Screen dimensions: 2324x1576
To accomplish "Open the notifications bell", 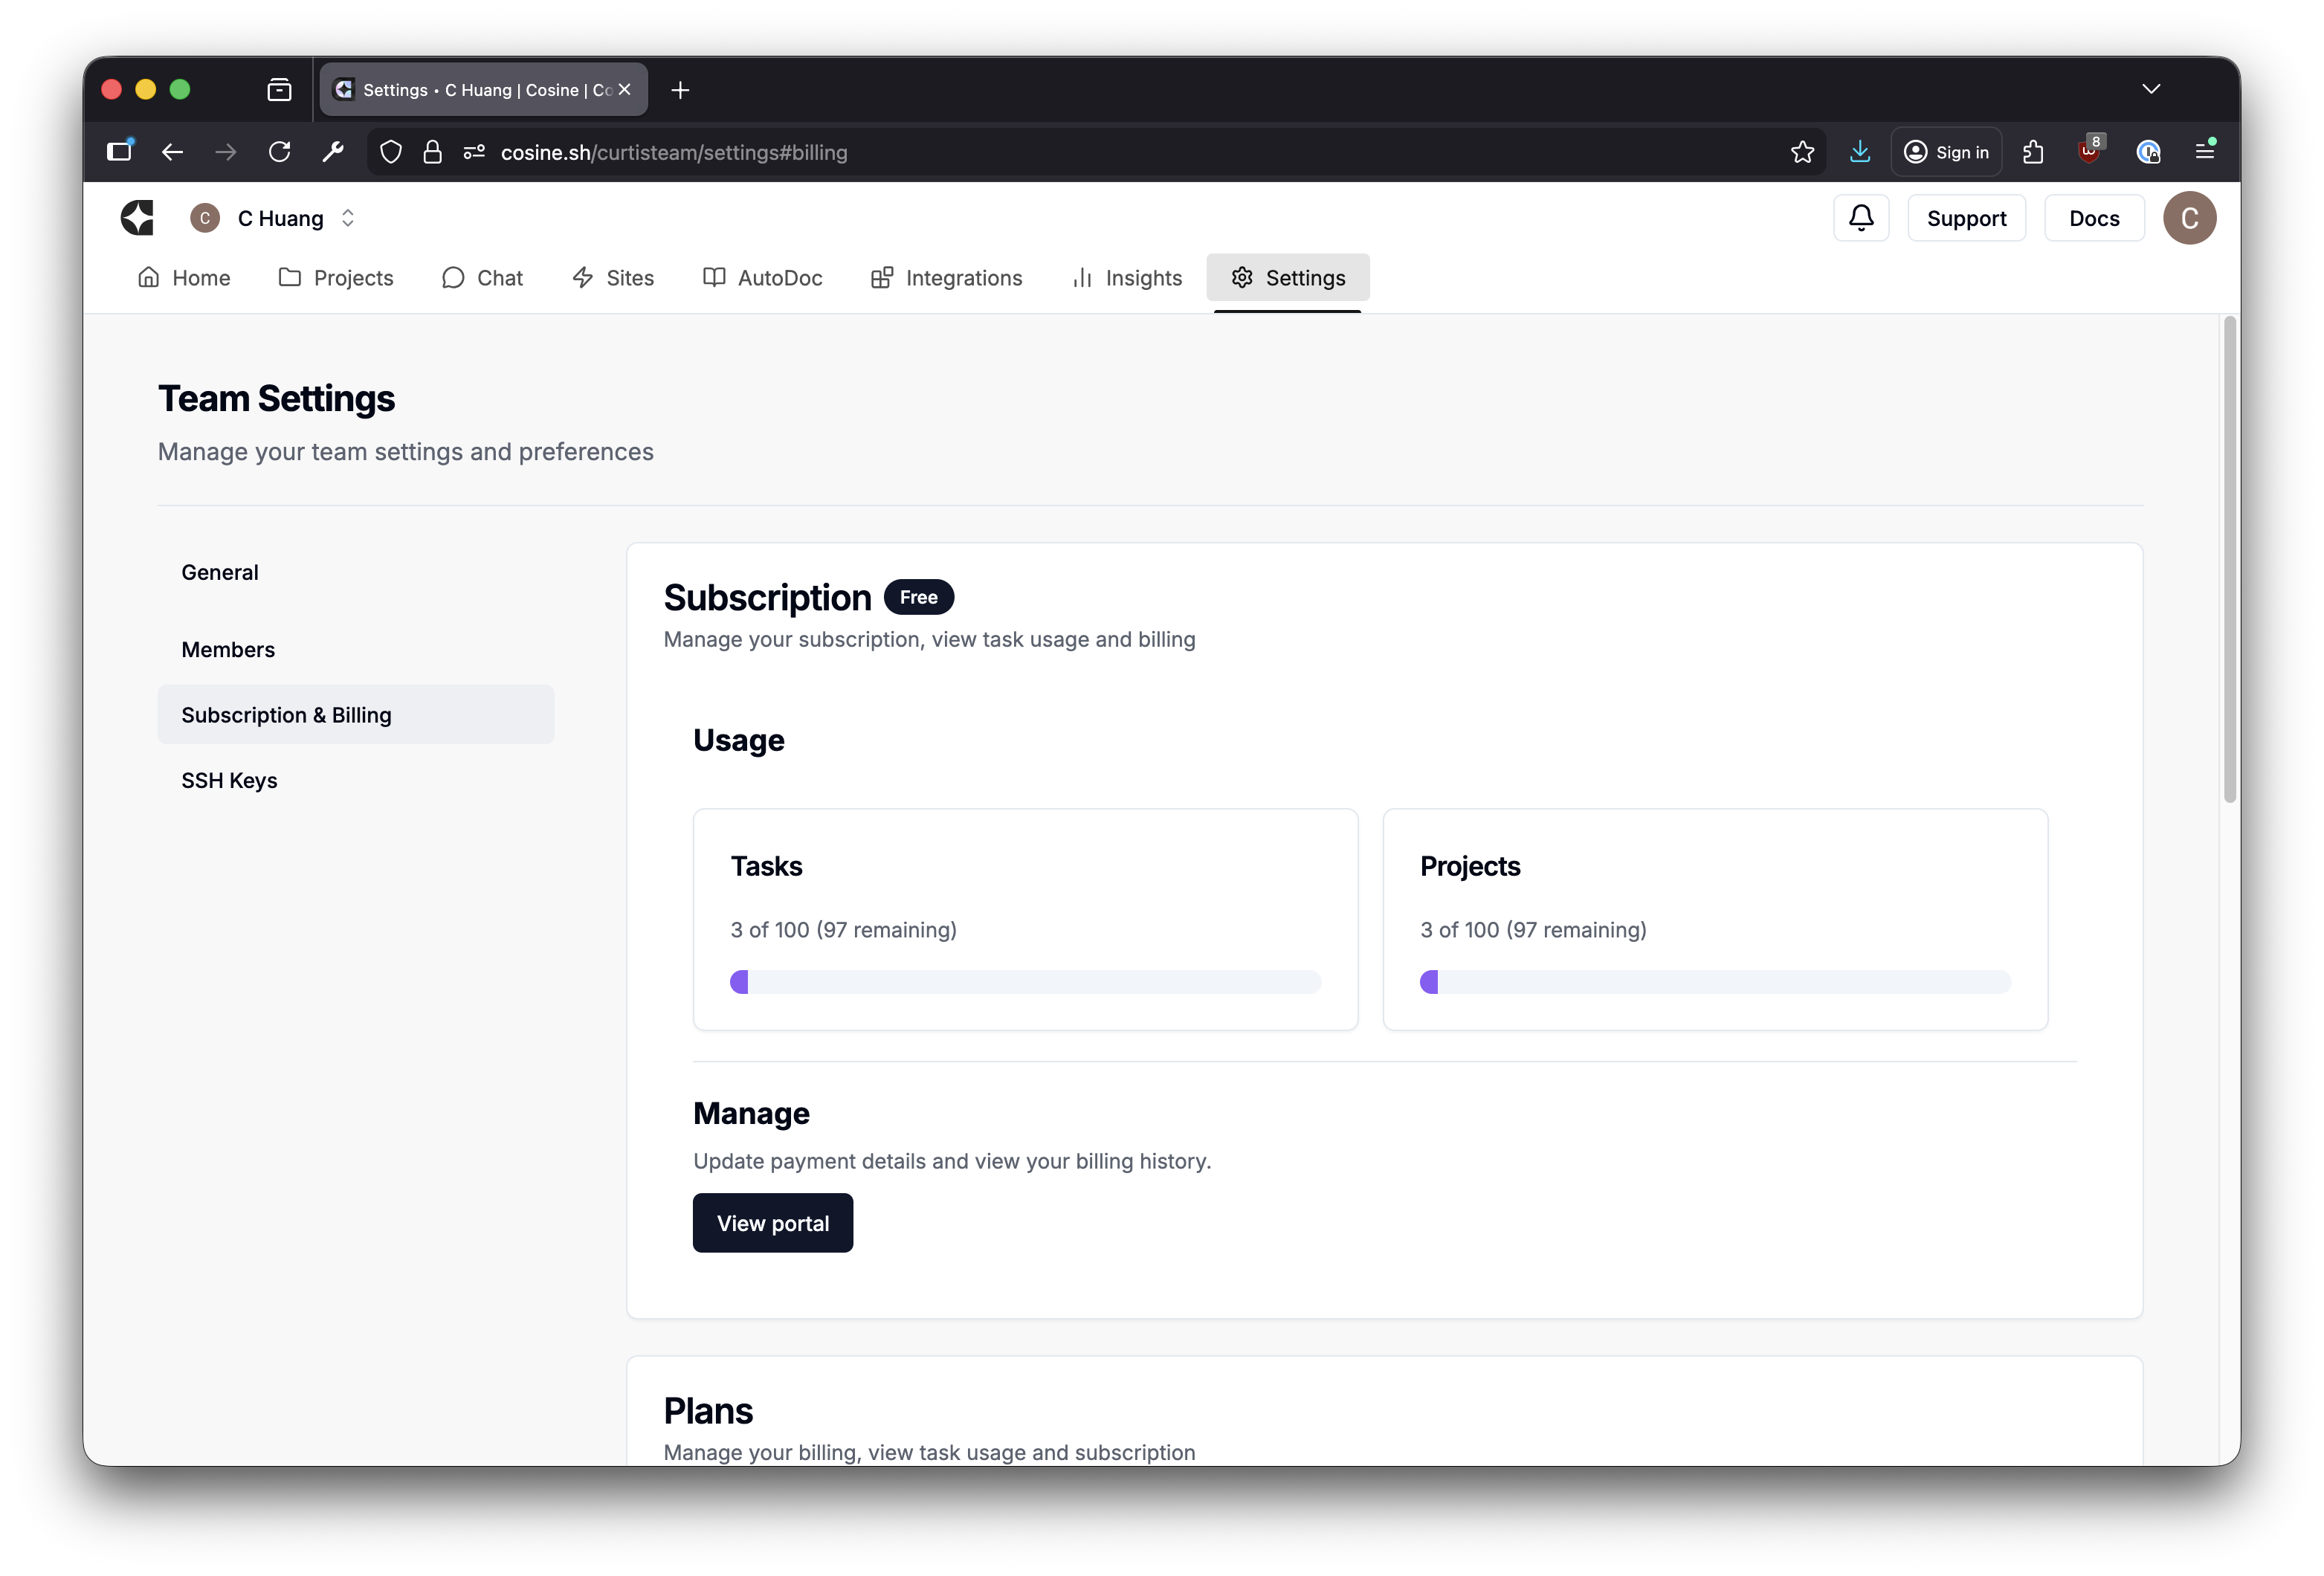I will (x=1860, y=218).
